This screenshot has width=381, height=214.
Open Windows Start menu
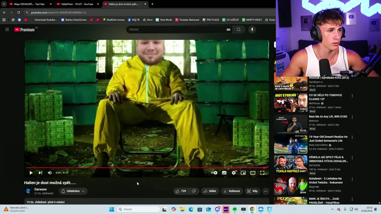[x=112, y=209]
